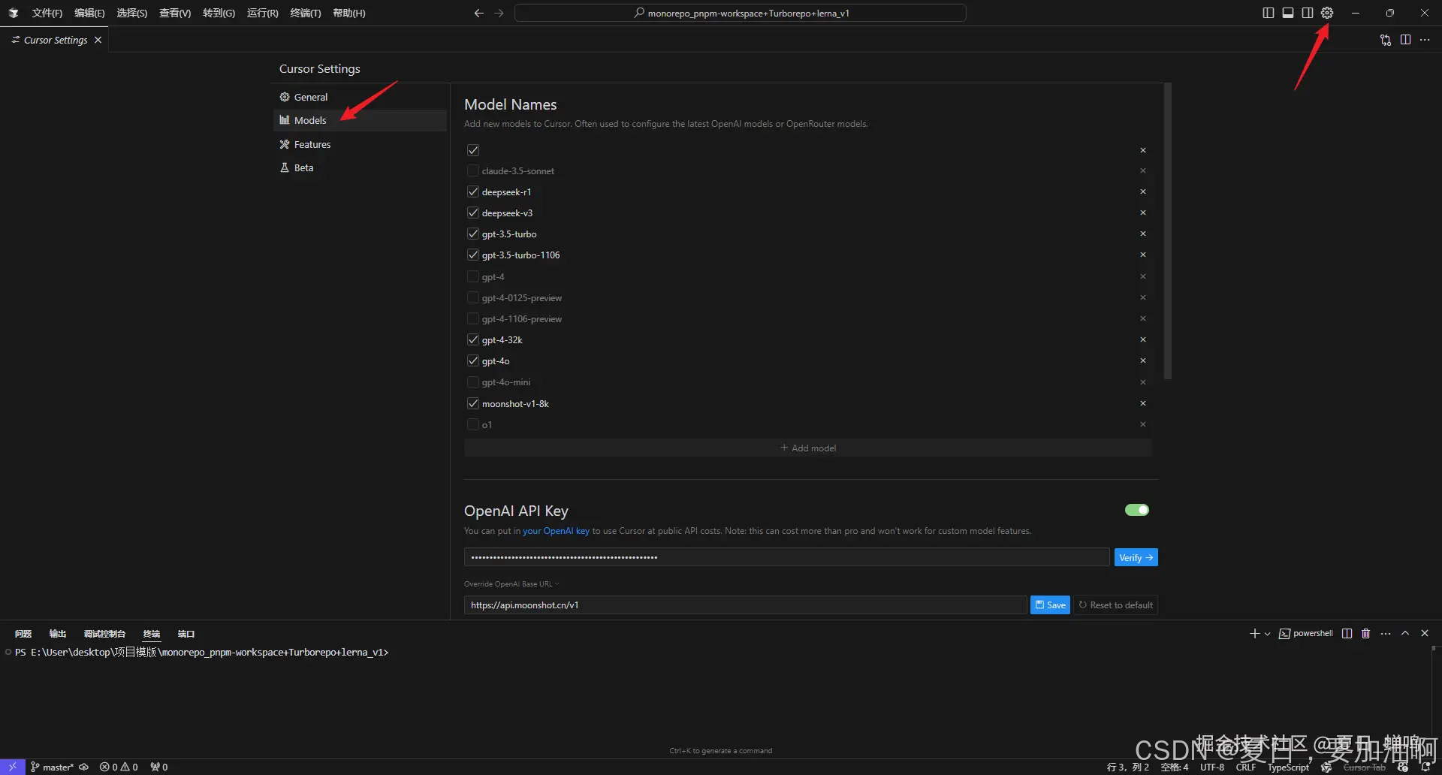Enable claude-3.5-sonnet checkbox
Screen dimensions: 1442x775
473,170
